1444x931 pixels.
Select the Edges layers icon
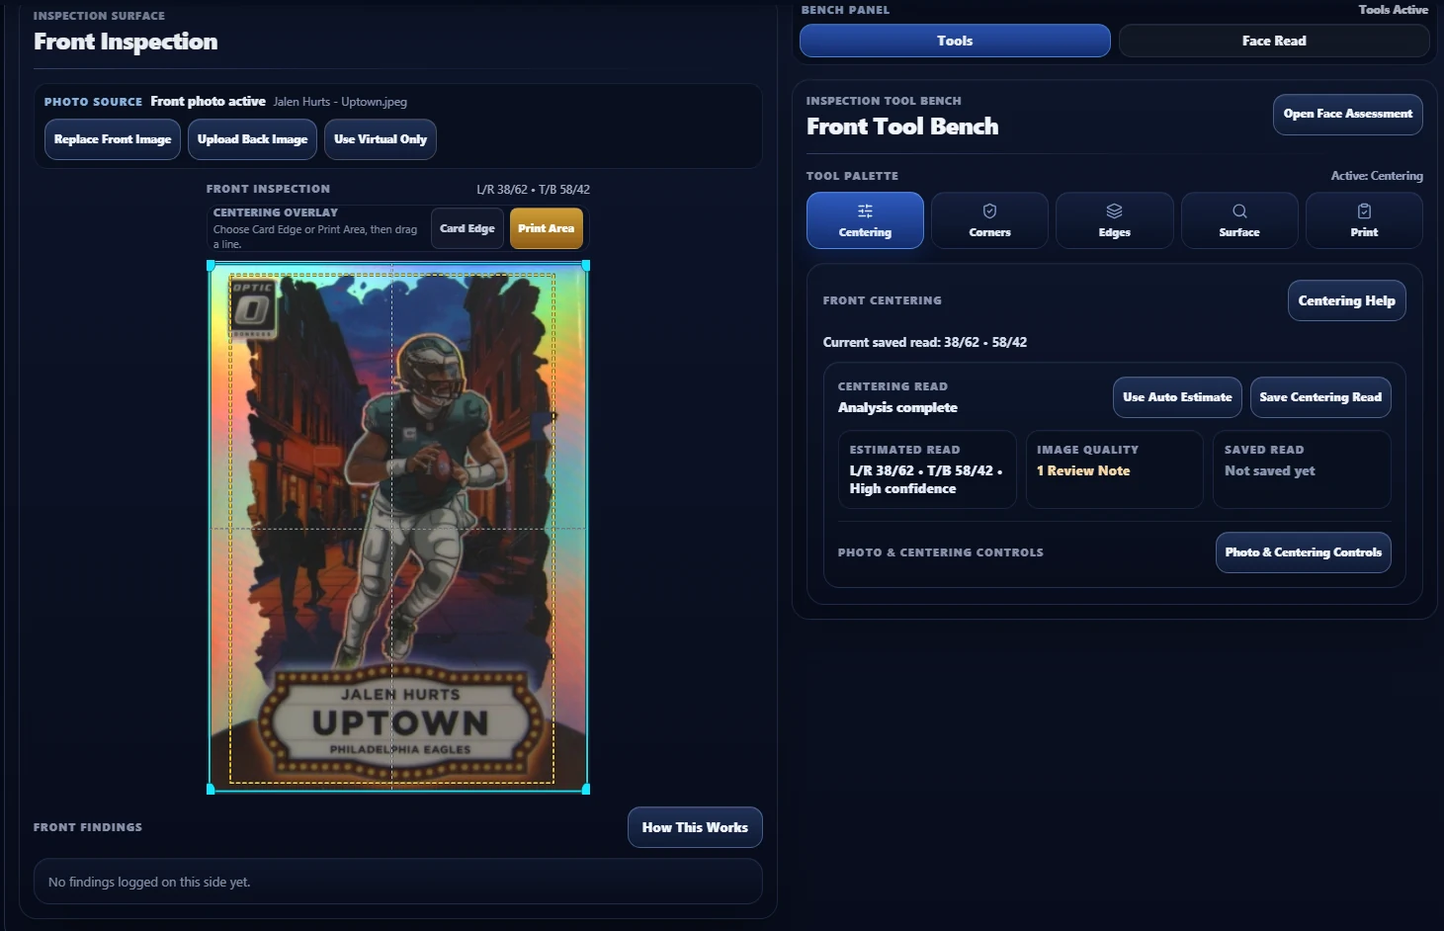[x=1114, y=211]
